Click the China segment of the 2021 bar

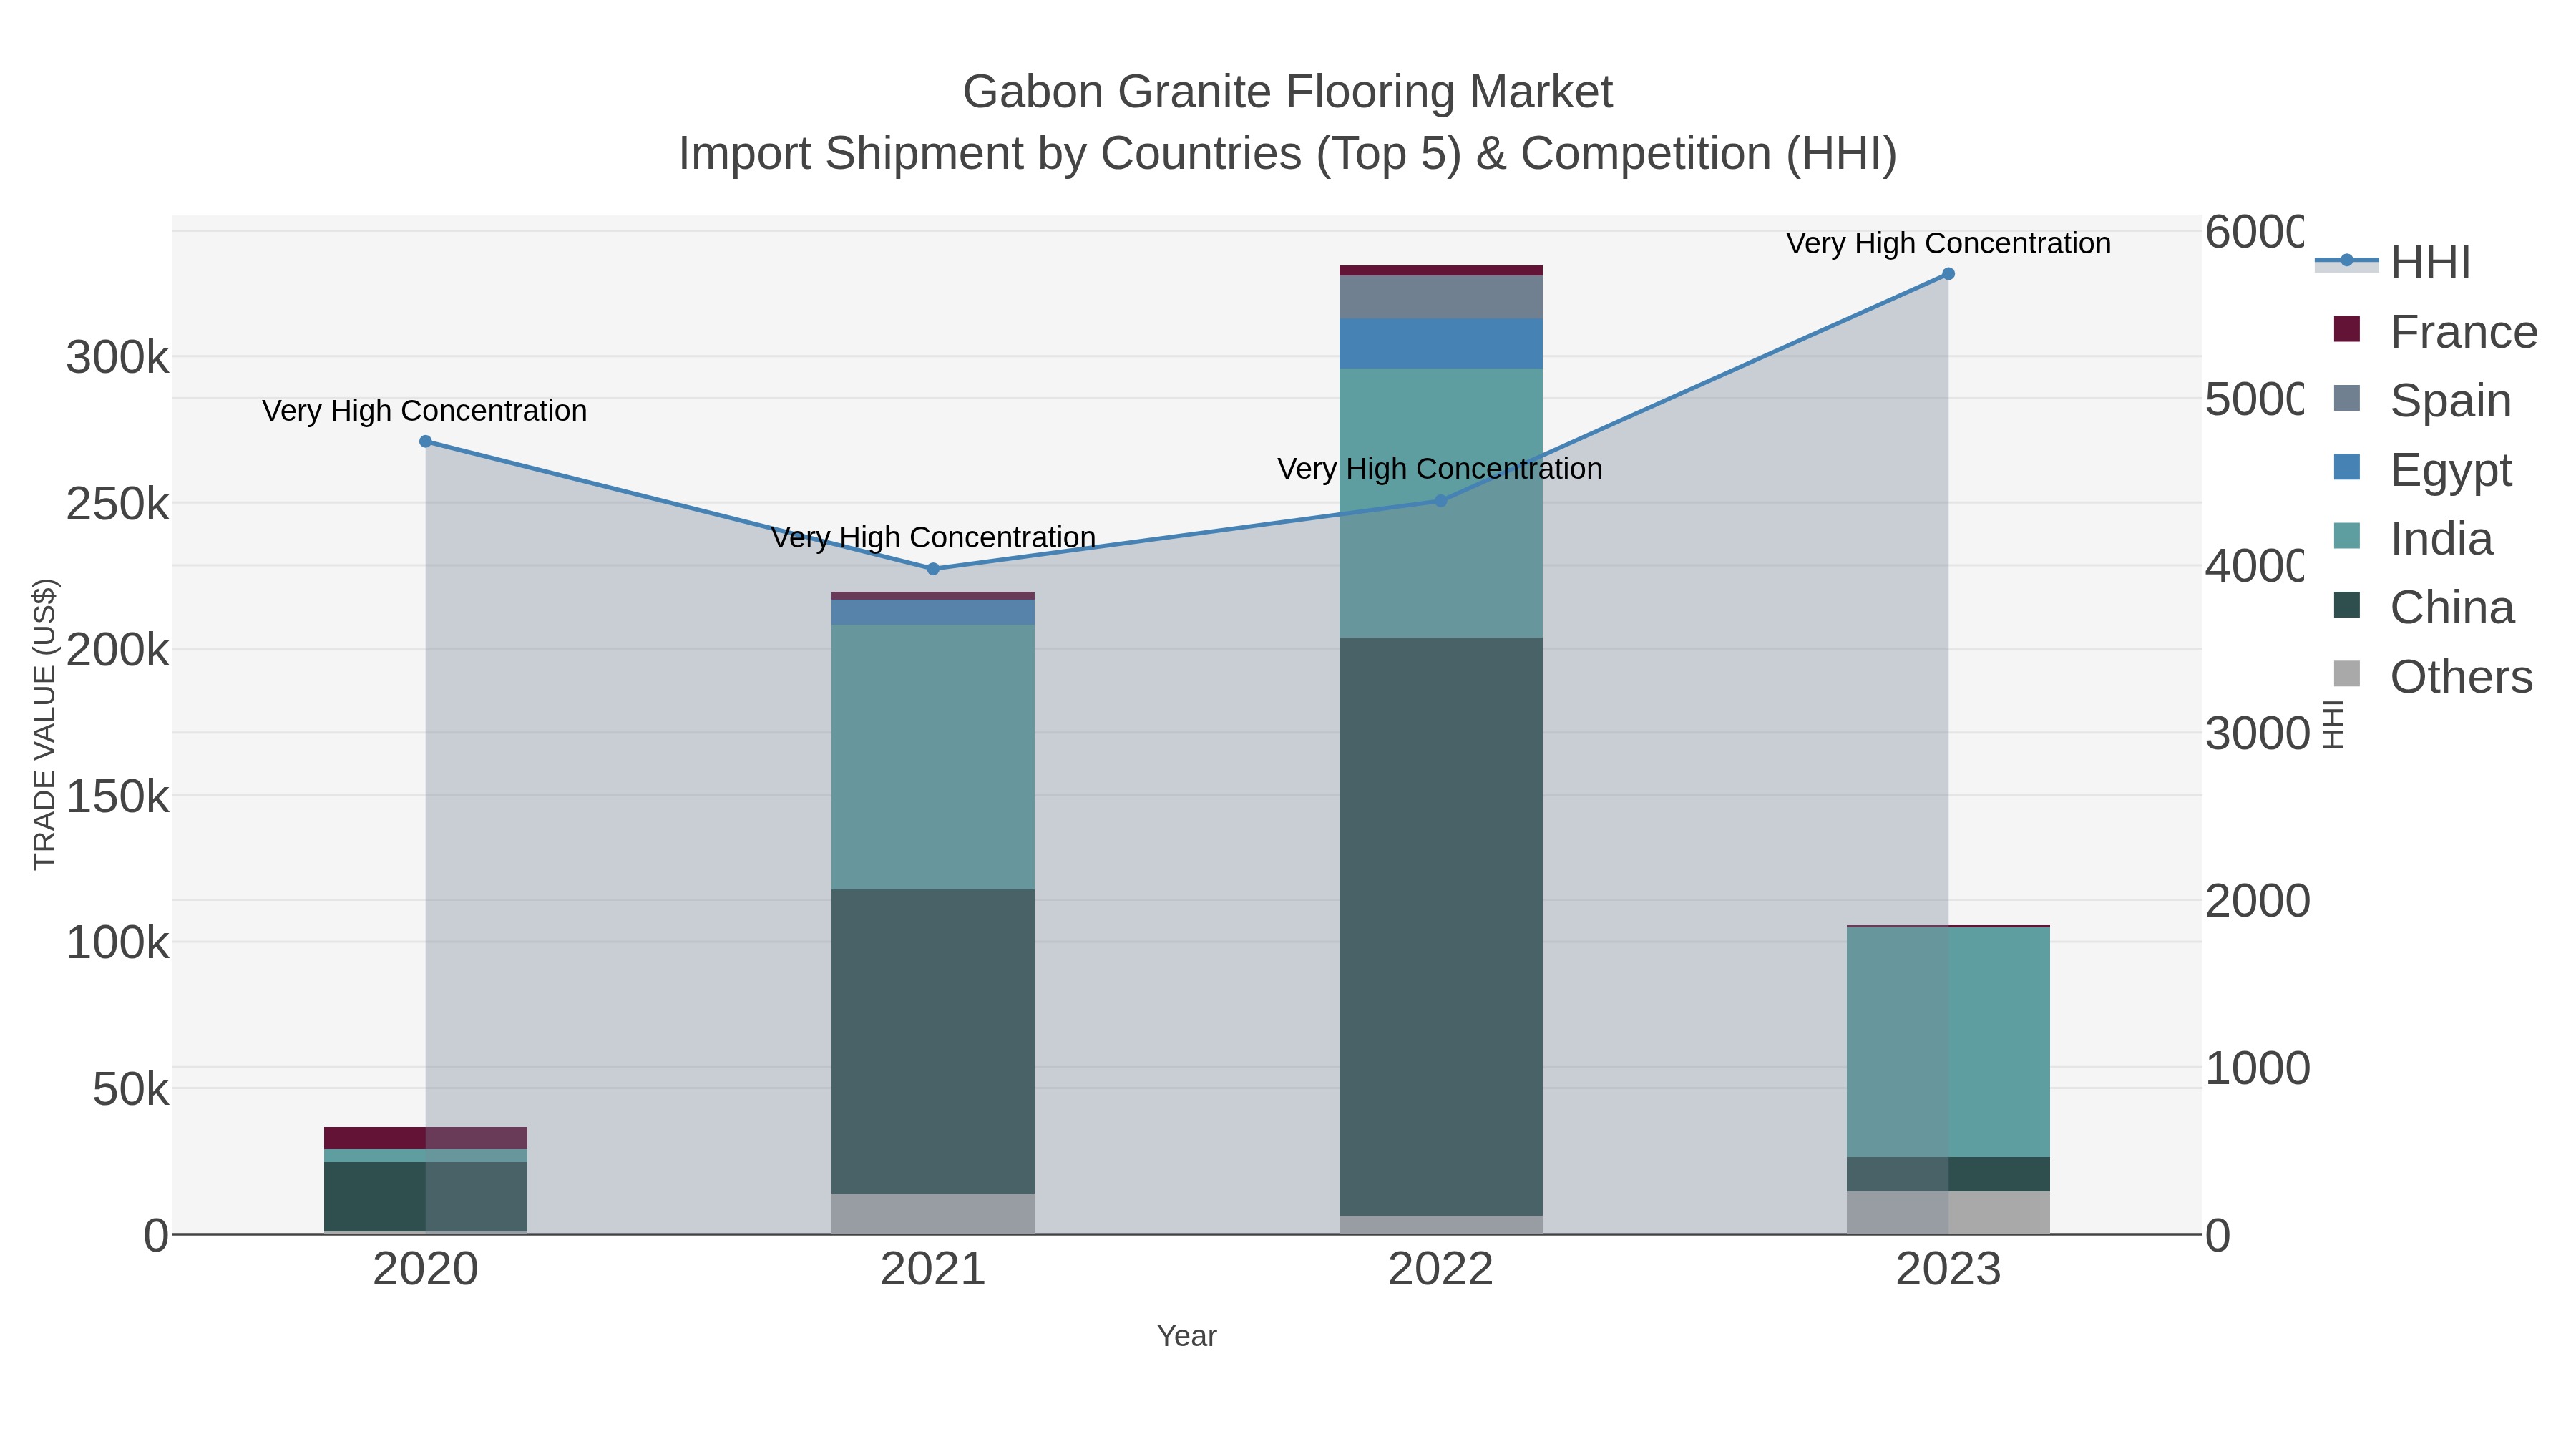tap(933, 1042)
